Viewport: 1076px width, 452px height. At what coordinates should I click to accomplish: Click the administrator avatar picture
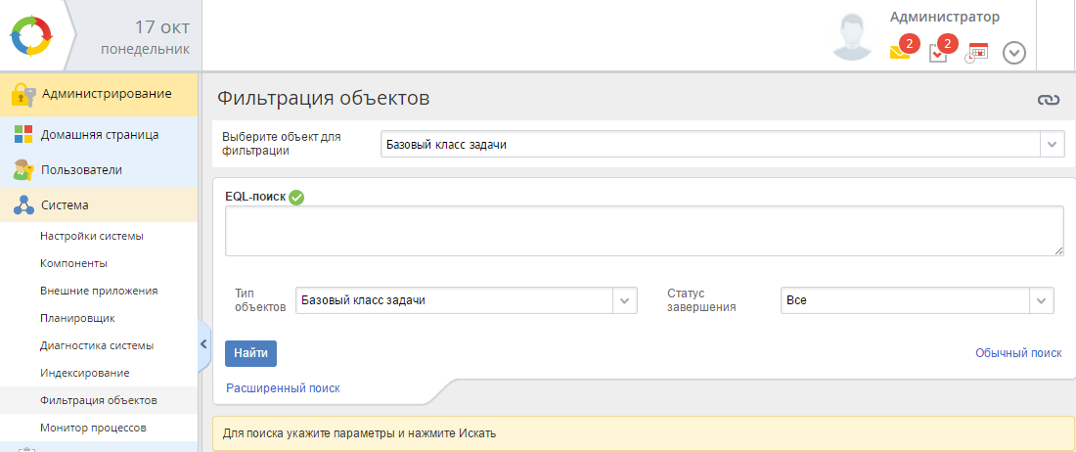[x=854, y=37]
